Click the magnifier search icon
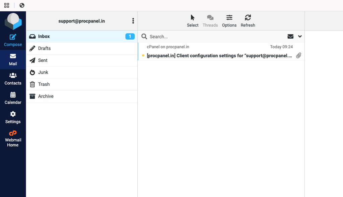The width and height of the screenshot is (343, 197). pyautogui.click(x=144, y=36)
